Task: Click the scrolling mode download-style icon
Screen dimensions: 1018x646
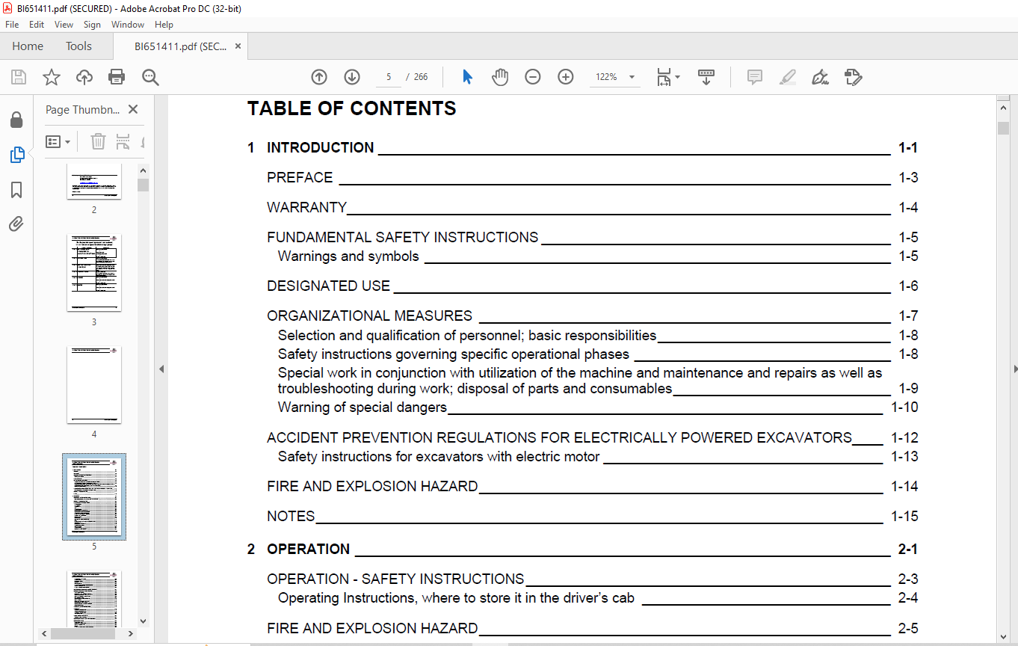Action: [706, 77]
